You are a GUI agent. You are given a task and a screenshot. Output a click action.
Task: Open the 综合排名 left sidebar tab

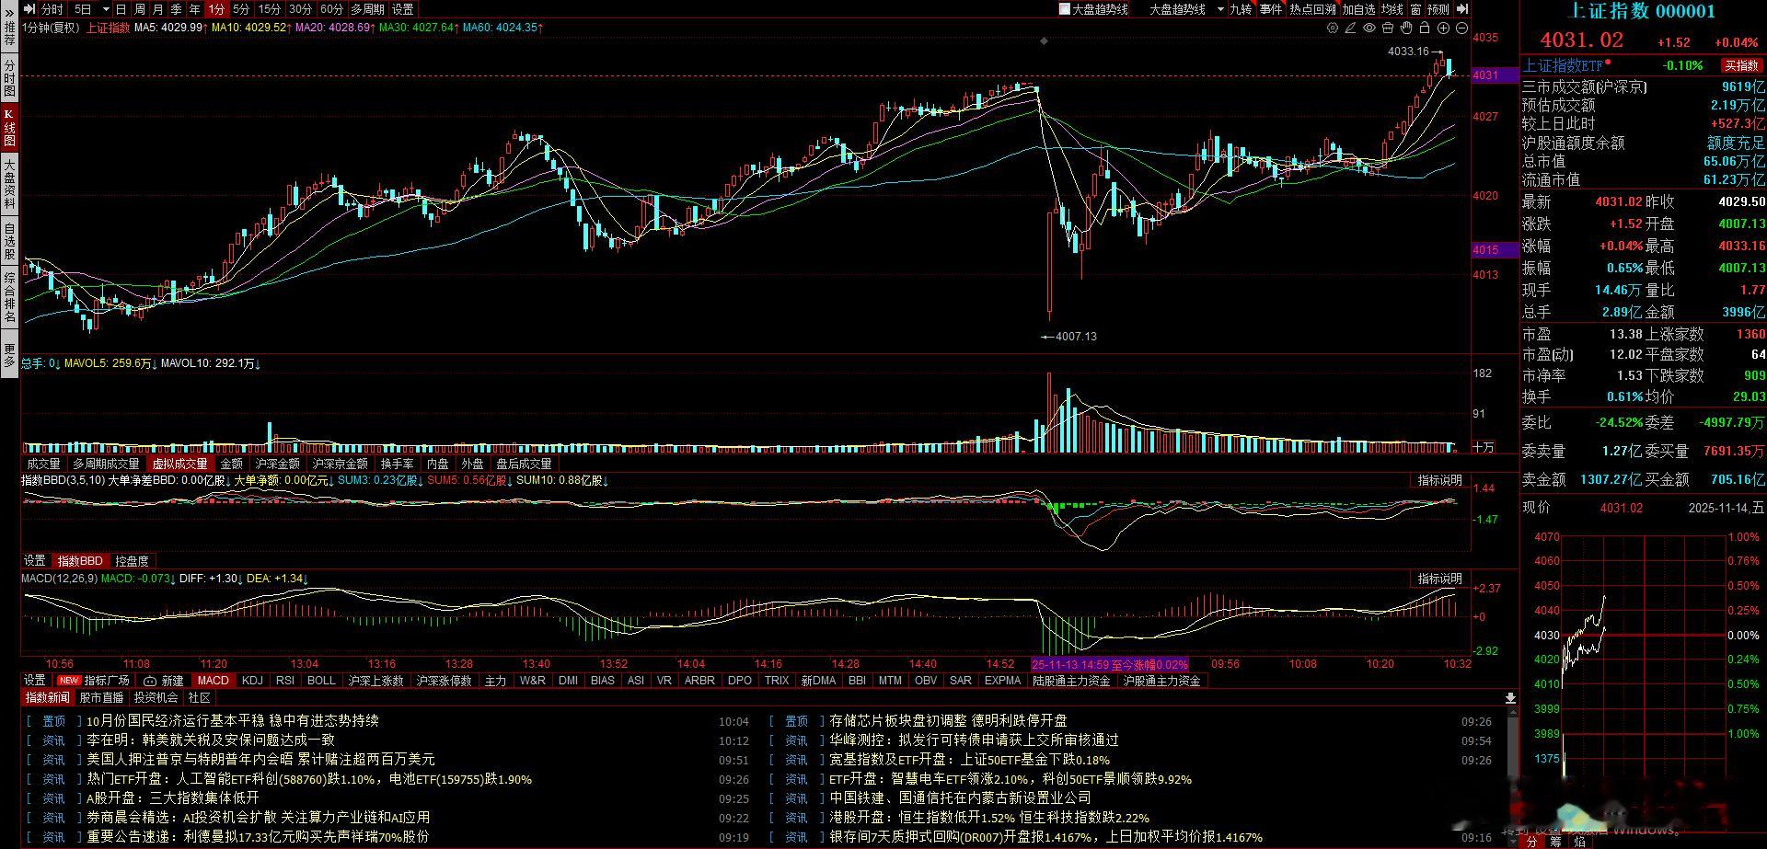click(x=9, y=297)
